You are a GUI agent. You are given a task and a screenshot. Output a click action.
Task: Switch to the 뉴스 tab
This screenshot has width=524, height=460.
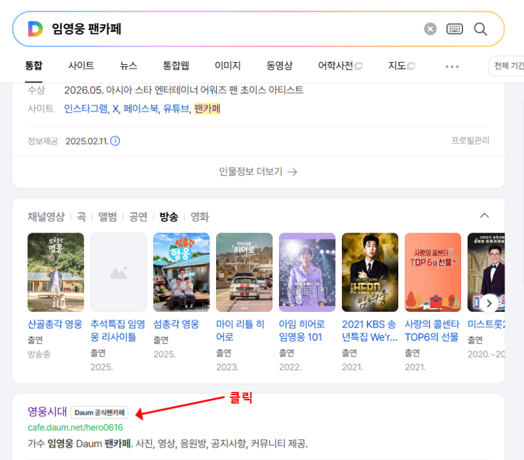(x=128, y=66)
